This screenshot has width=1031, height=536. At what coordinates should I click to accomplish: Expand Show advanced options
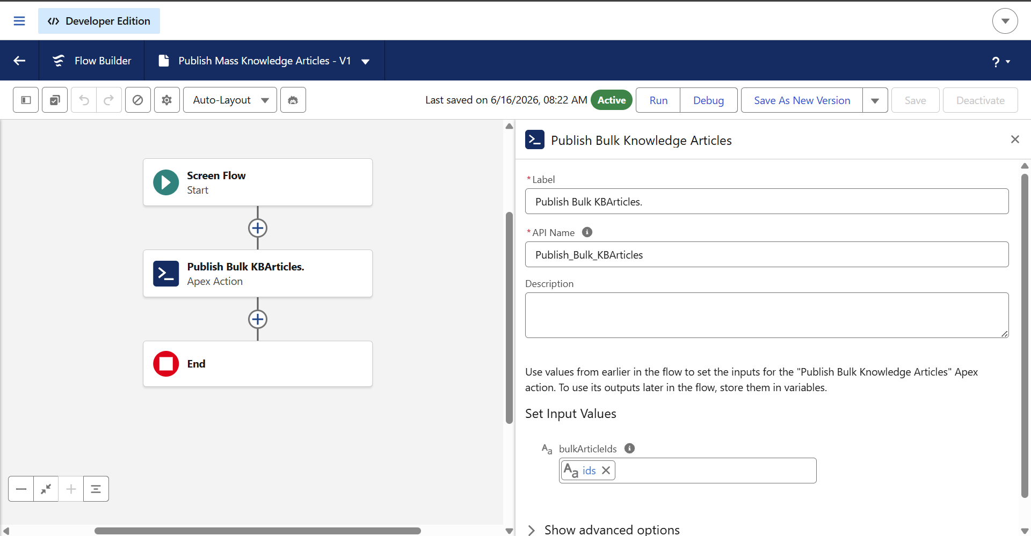coord(604,530)
